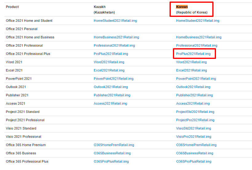Download Korean HomeStudent2021Retail.img
The width and height of the screenshot is (252, 170).
point(198,21)
